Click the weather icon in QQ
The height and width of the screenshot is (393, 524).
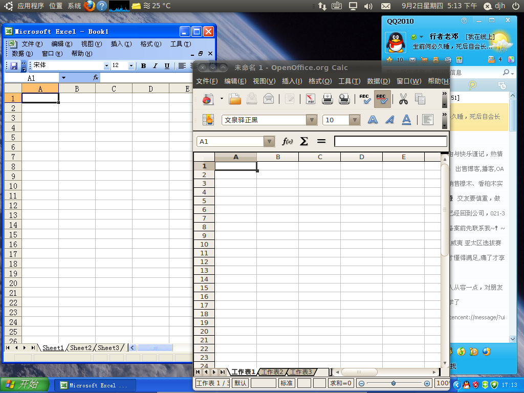point(500,42)
